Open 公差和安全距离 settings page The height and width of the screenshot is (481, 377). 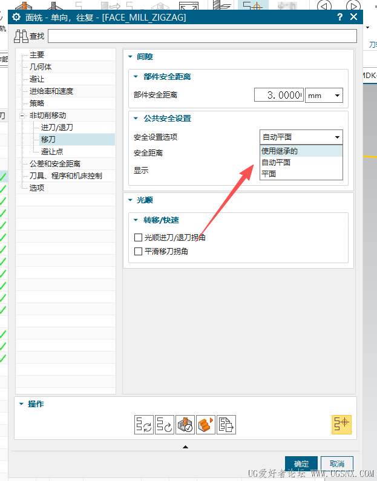(x=55, y=164)
